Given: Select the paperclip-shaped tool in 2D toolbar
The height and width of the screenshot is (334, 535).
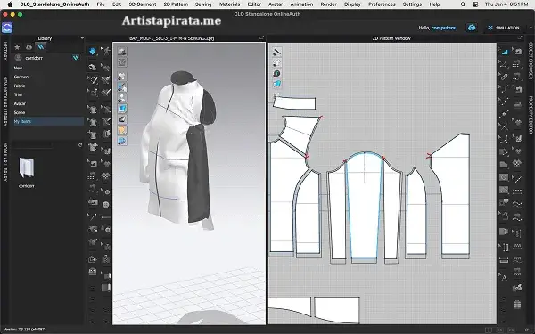Looking at the screenshot, I should [x=505, y=77].
